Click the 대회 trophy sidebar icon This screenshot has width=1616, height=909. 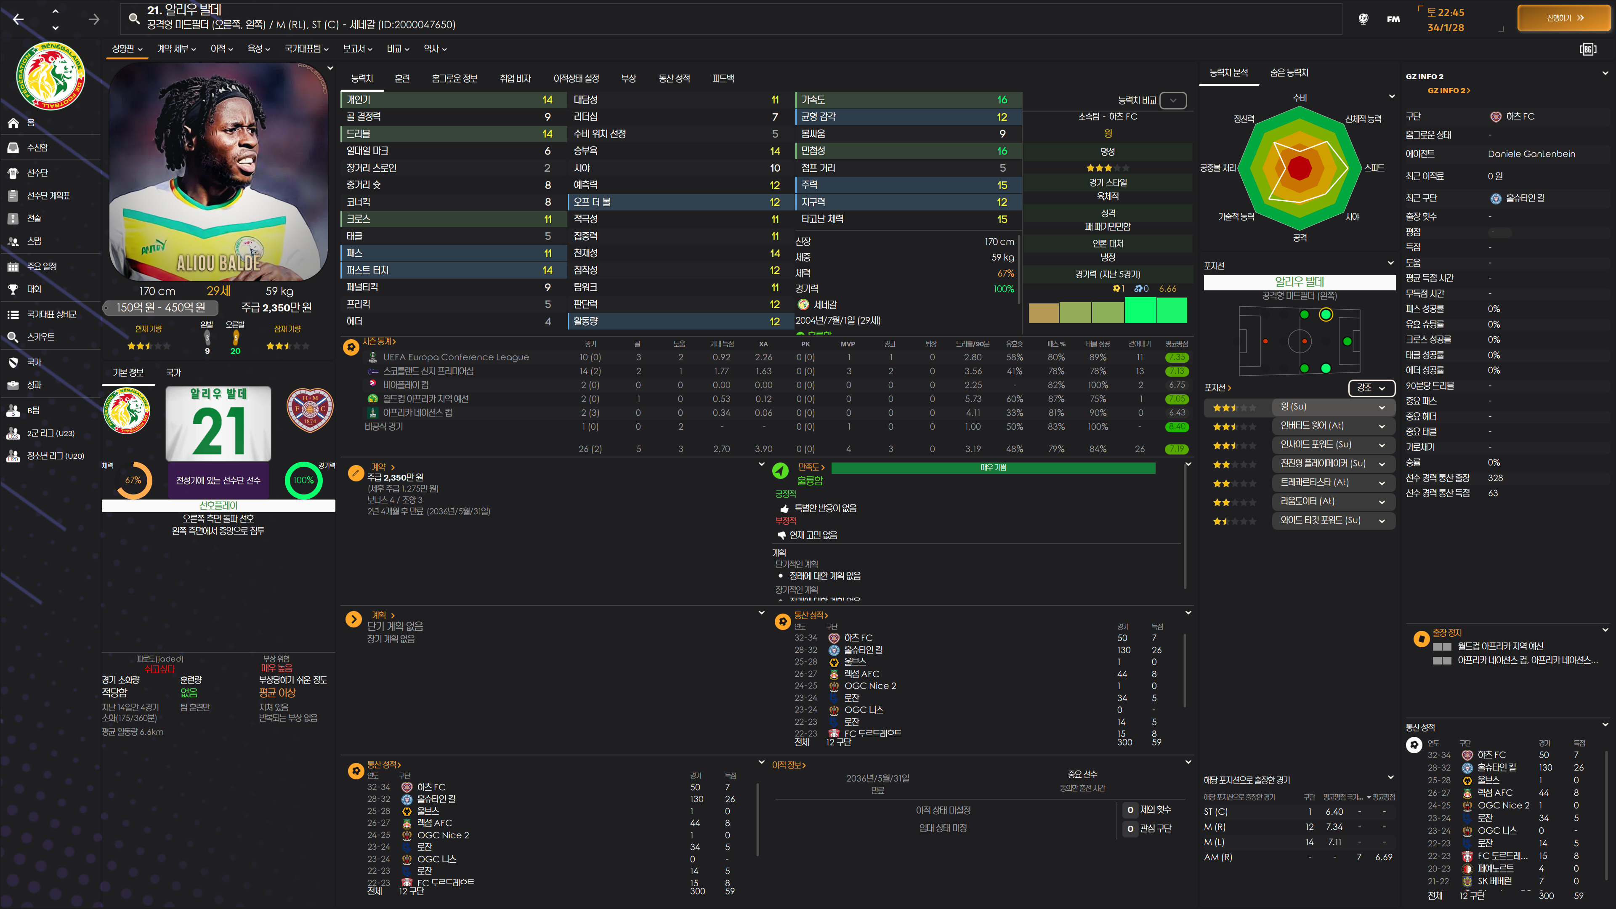click(x=13, y=289)
